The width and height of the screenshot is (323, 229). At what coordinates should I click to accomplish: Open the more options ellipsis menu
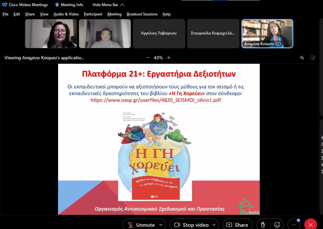click(294, 225)
